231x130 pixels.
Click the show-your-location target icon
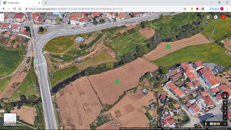coord(225,108)
